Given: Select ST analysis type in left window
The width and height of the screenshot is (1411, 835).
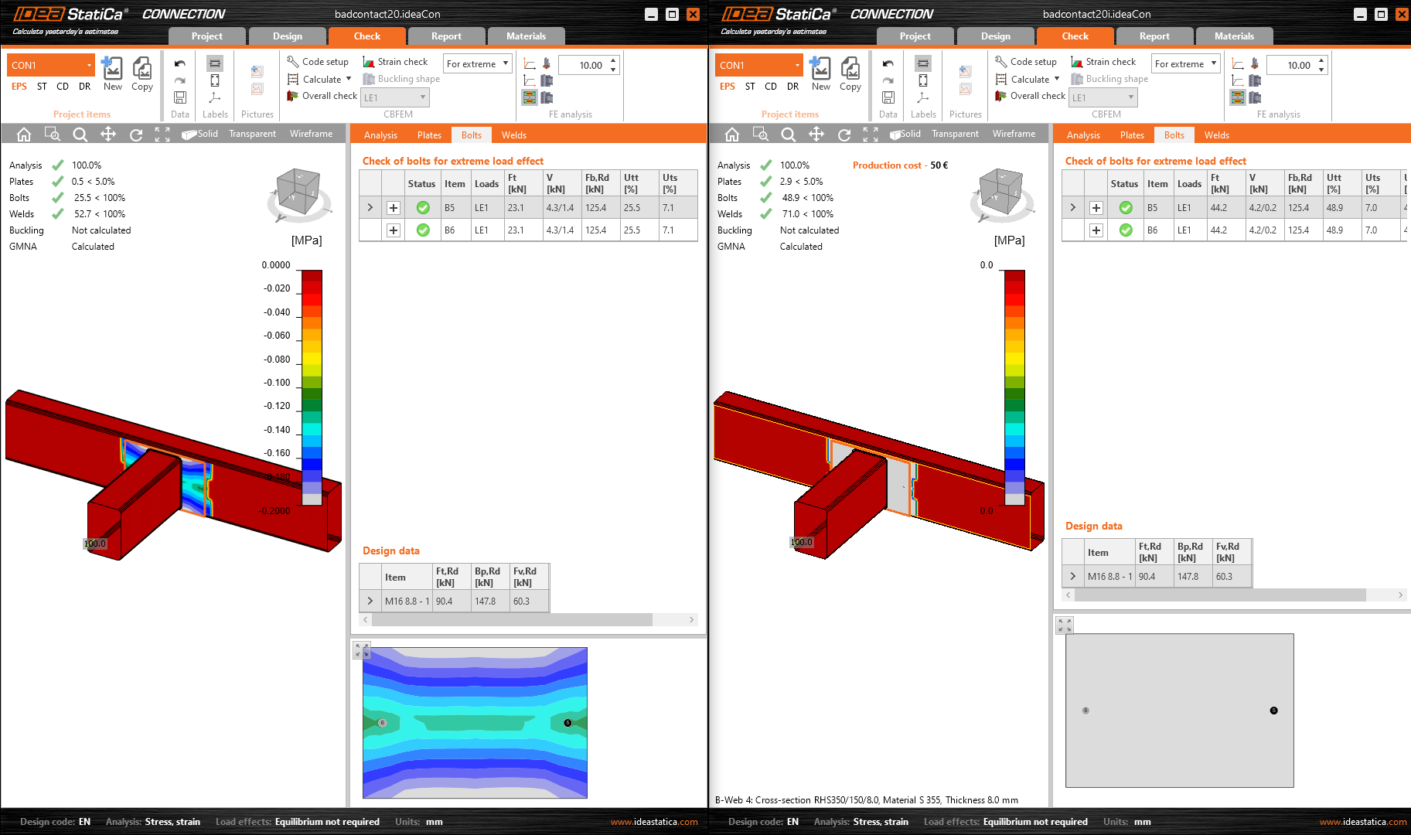Looking at the screenshot, I should (42, 87).
